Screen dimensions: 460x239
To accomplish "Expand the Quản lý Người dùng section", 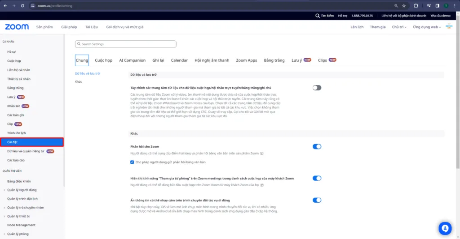I will pos(4,190).
